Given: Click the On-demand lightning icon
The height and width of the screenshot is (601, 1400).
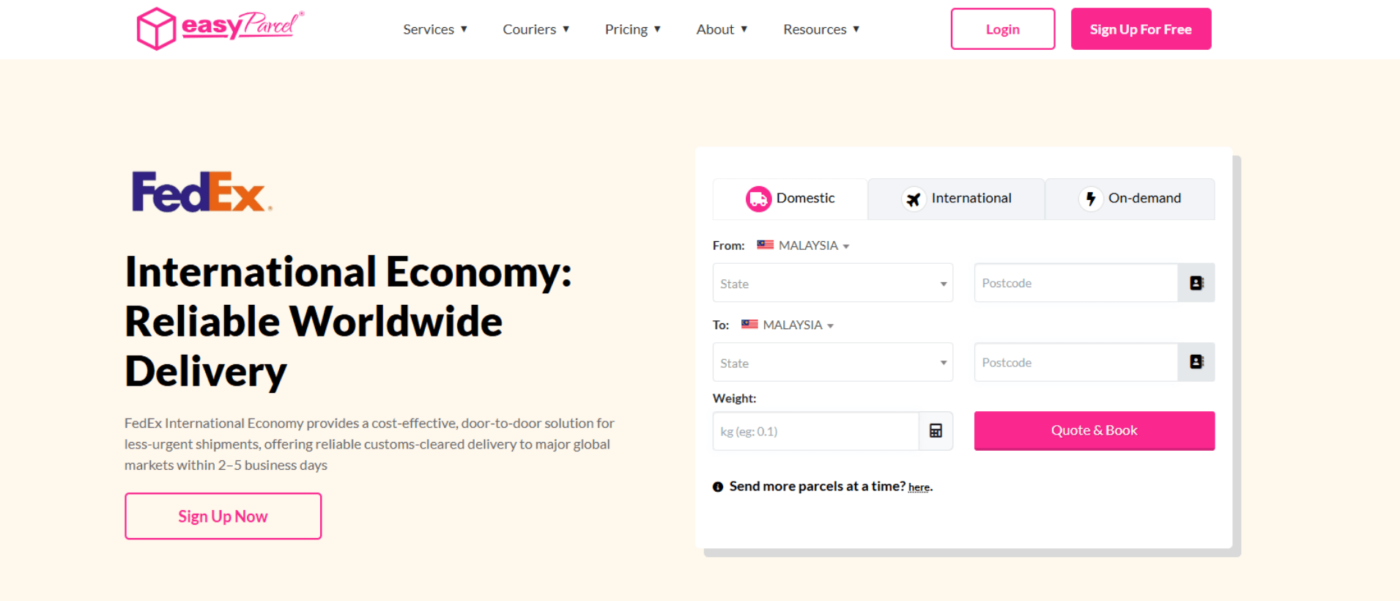Looking at the screenshot, I should 1090,199.
